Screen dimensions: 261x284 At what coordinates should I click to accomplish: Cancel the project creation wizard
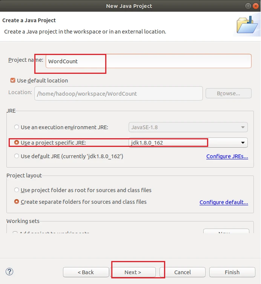183,272
